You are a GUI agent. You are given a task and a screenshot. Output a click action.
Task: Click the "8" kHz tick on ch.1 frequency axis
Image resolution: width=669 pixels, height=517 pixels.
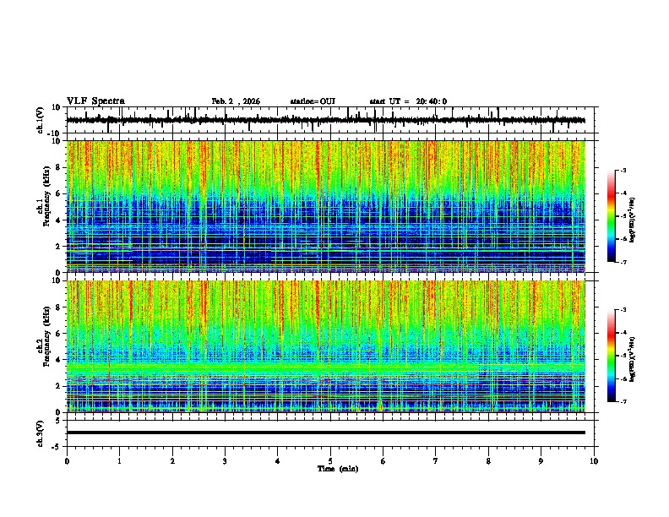[x=59, y=167]
